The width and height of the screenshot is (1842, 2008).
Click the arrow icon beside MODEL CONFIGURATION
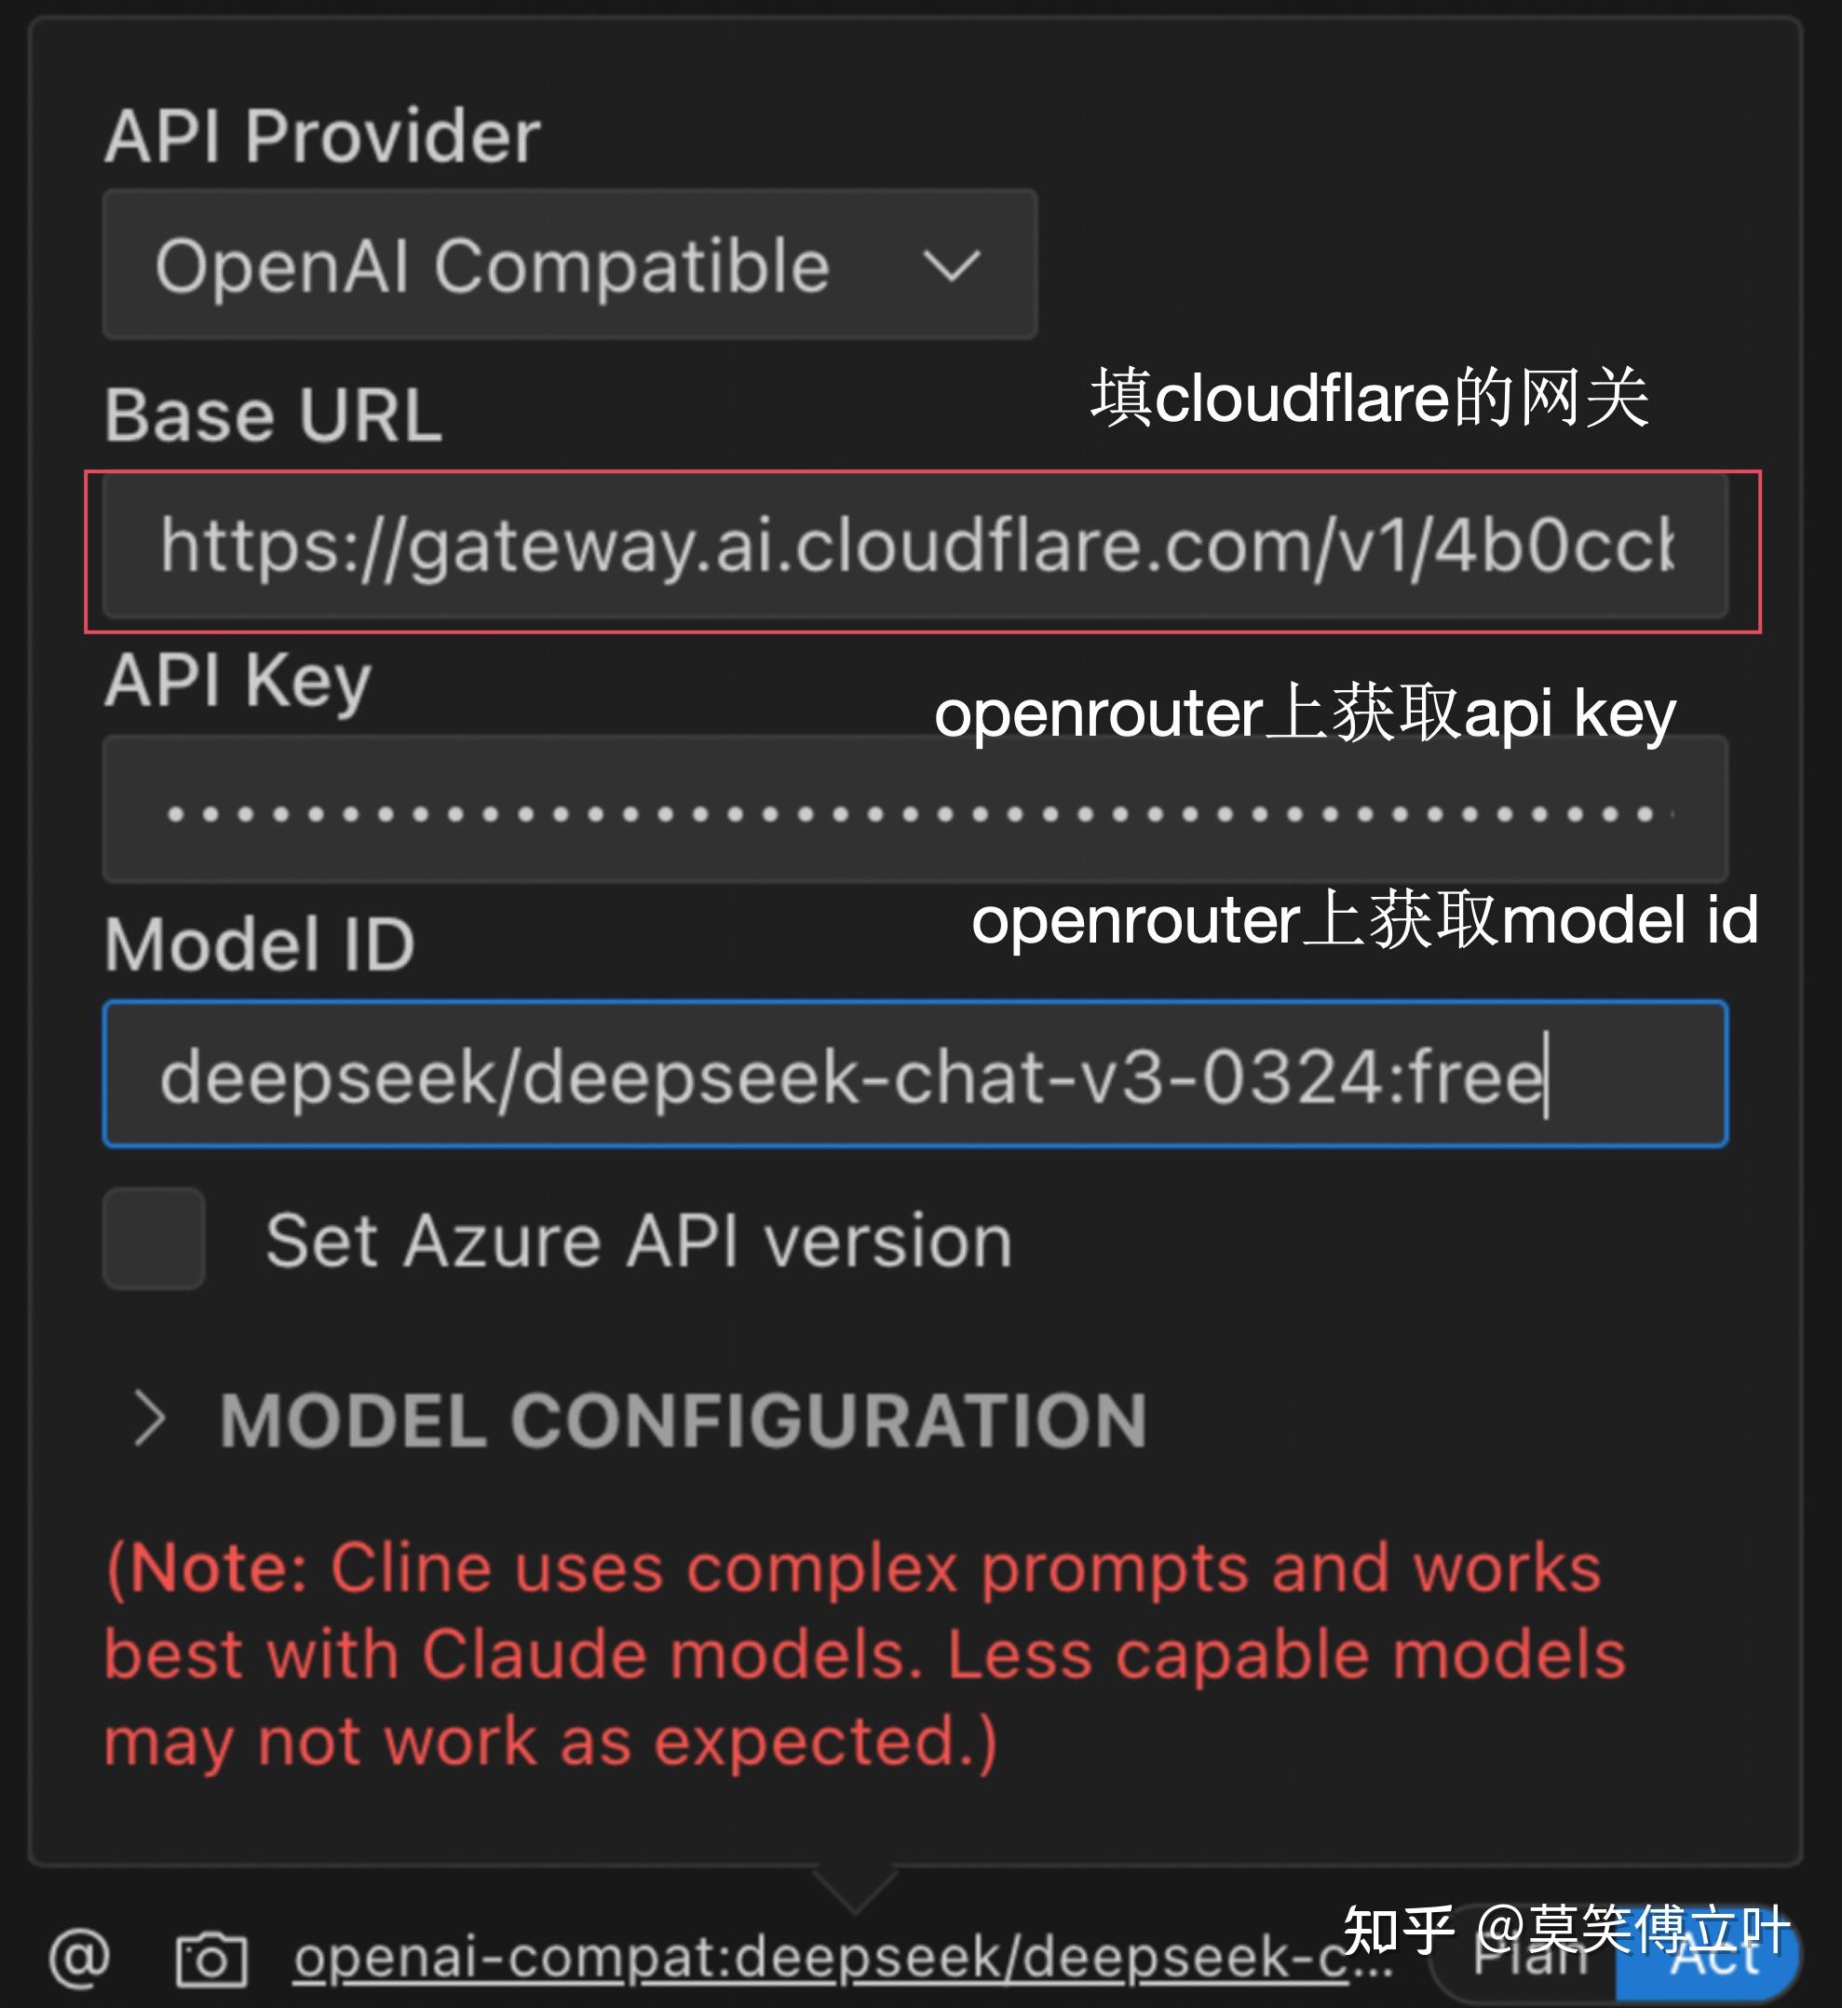[150, 1418]
